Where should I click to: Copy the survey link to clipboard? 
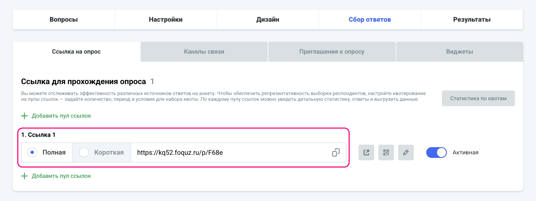(x=336, y=152)
